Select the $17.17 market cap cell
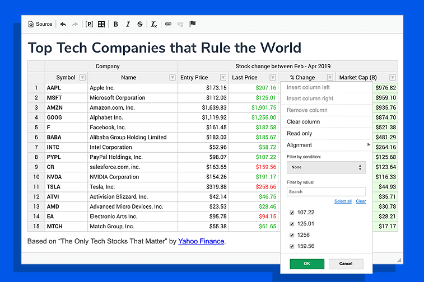This screenshot has width=424, height=282. click(385, 227)
